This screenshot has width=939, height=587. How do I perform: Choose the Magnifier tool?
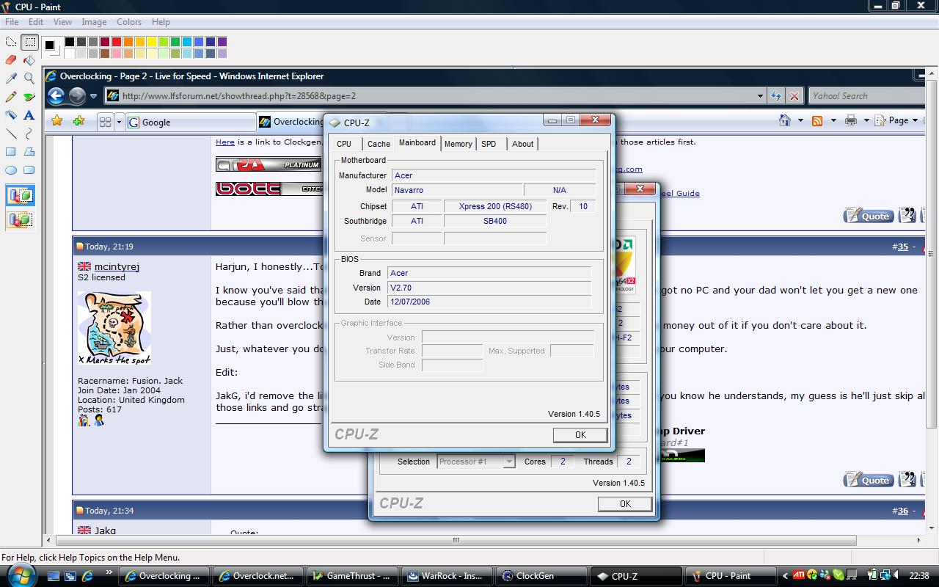coord(29,79)
